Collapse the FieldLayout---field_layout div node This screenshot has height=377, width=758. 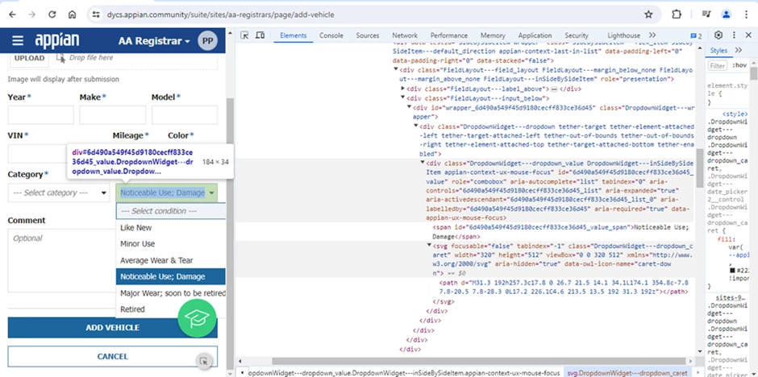[x=397, y=70]
